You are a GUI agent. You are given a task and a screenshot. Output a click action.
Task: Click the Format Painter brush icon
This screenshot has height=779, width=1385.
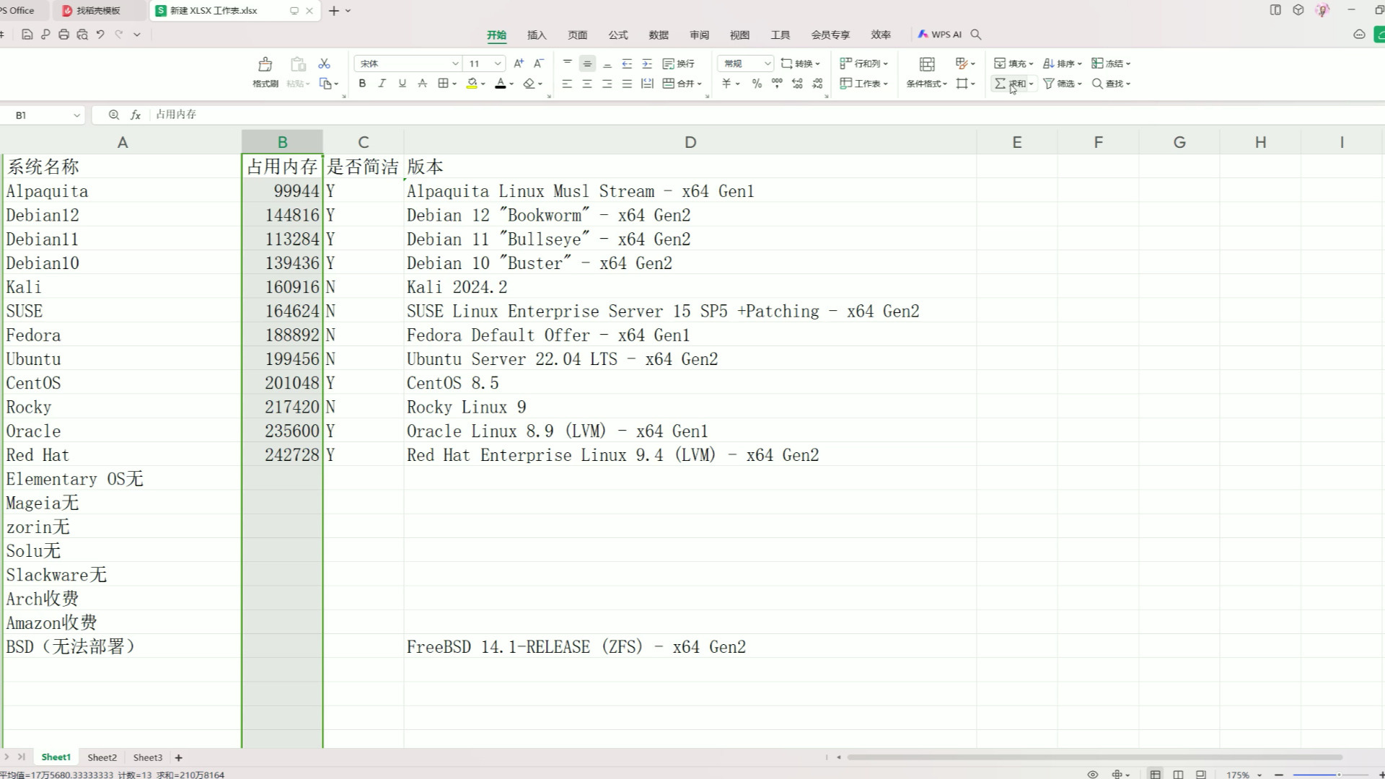(x=265, y=65)
